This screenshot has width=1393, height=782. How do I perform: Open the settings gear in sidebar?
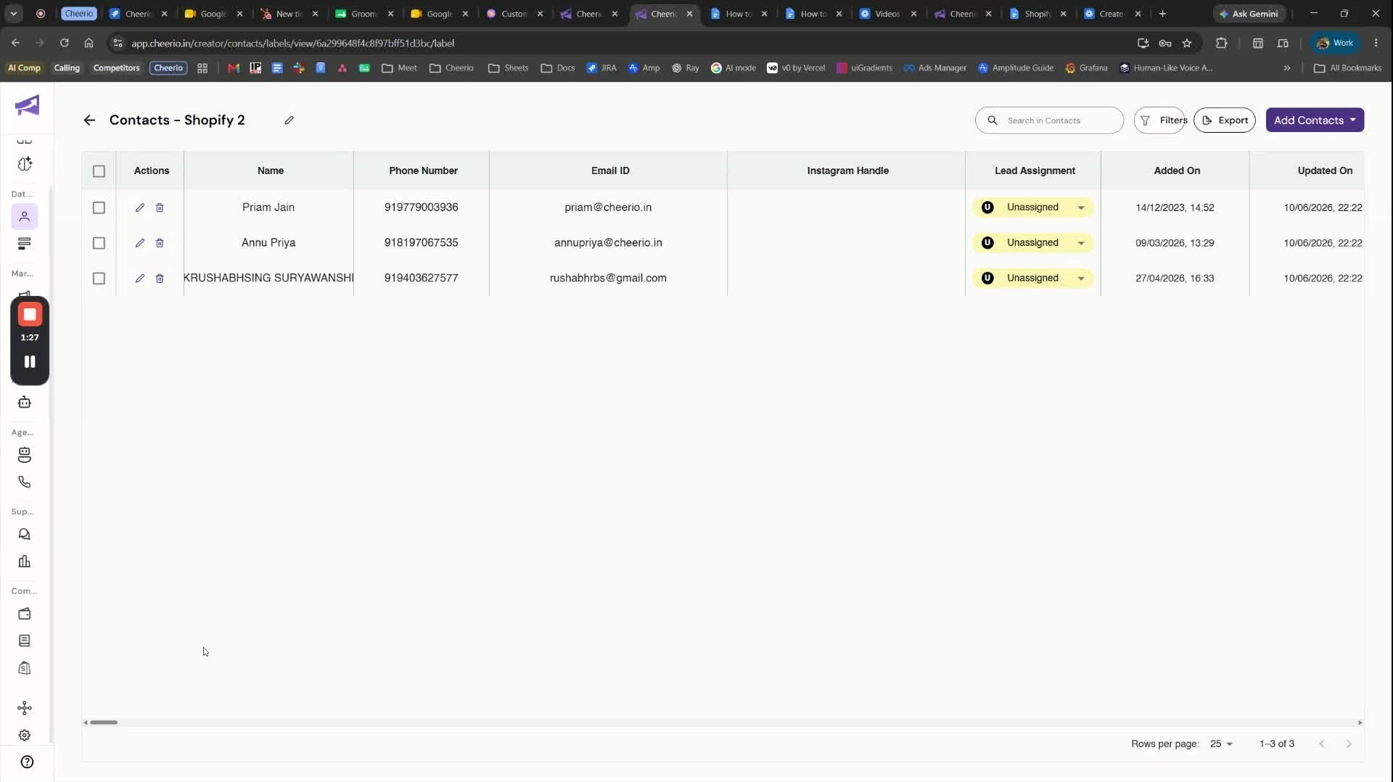(25, 736)
